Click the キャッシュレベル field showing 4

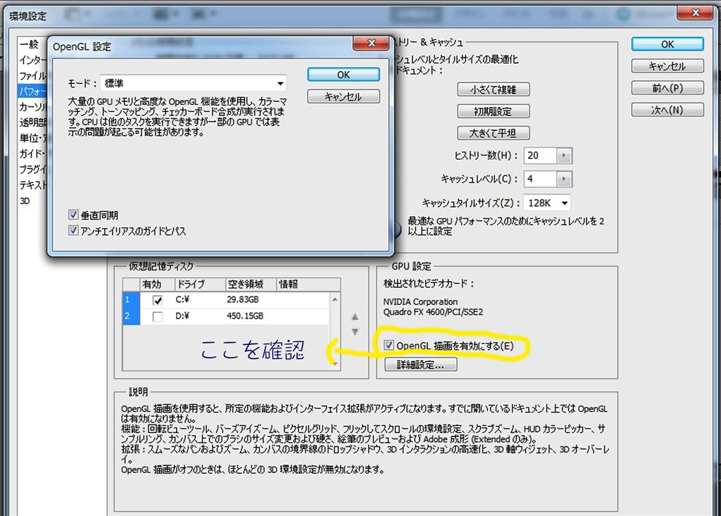point(540,179)
